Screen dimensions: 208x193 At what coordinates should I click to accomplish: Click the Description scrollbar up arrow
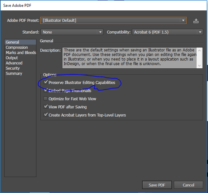(x=199, y=50)
